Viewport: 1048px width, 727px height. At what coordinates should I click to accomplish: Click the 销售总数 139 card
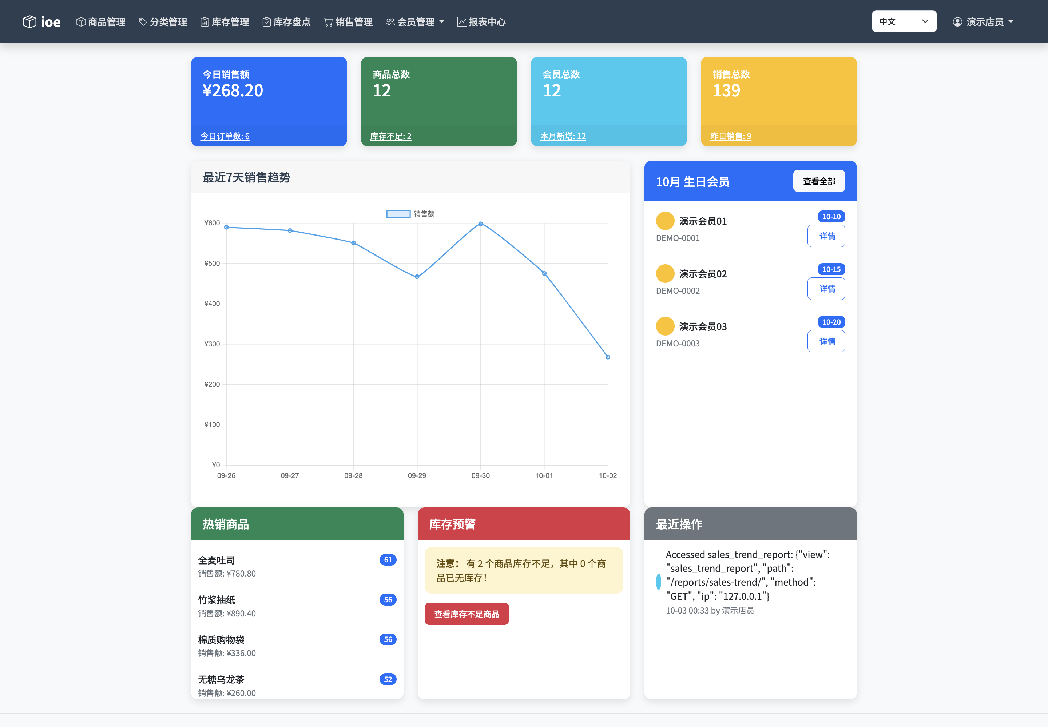click(778, 101)
